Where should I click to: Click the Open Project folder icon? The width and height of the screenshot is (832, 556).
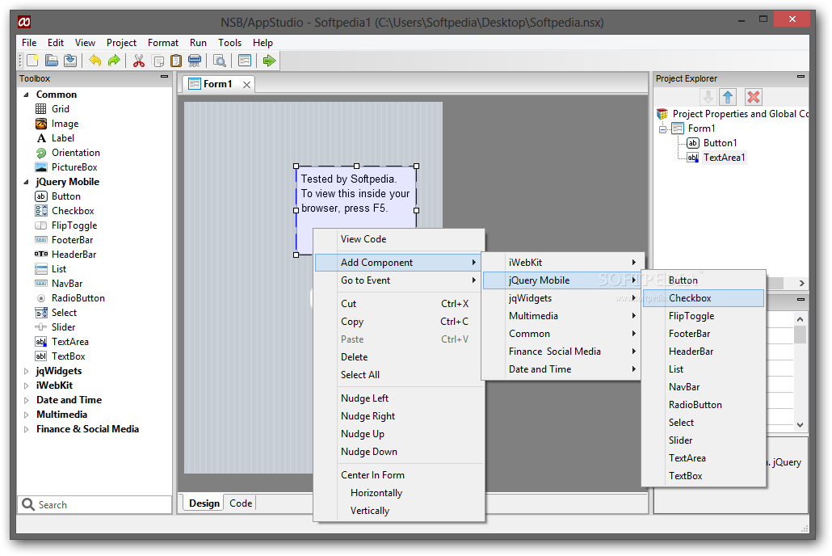tap(52, 61)
